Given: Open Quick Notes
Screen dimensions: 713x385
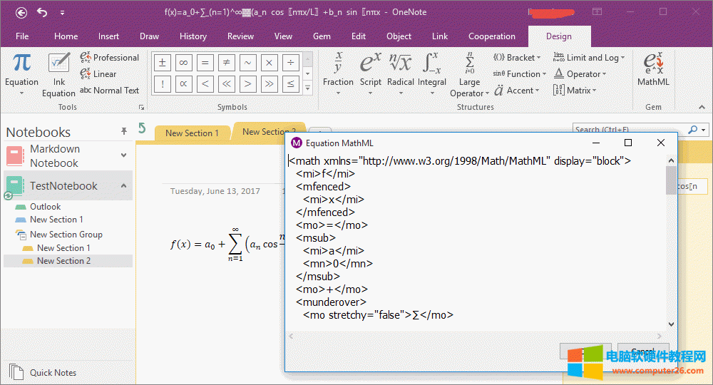Looking at the screenshot, I should click(x=53, y=372).
